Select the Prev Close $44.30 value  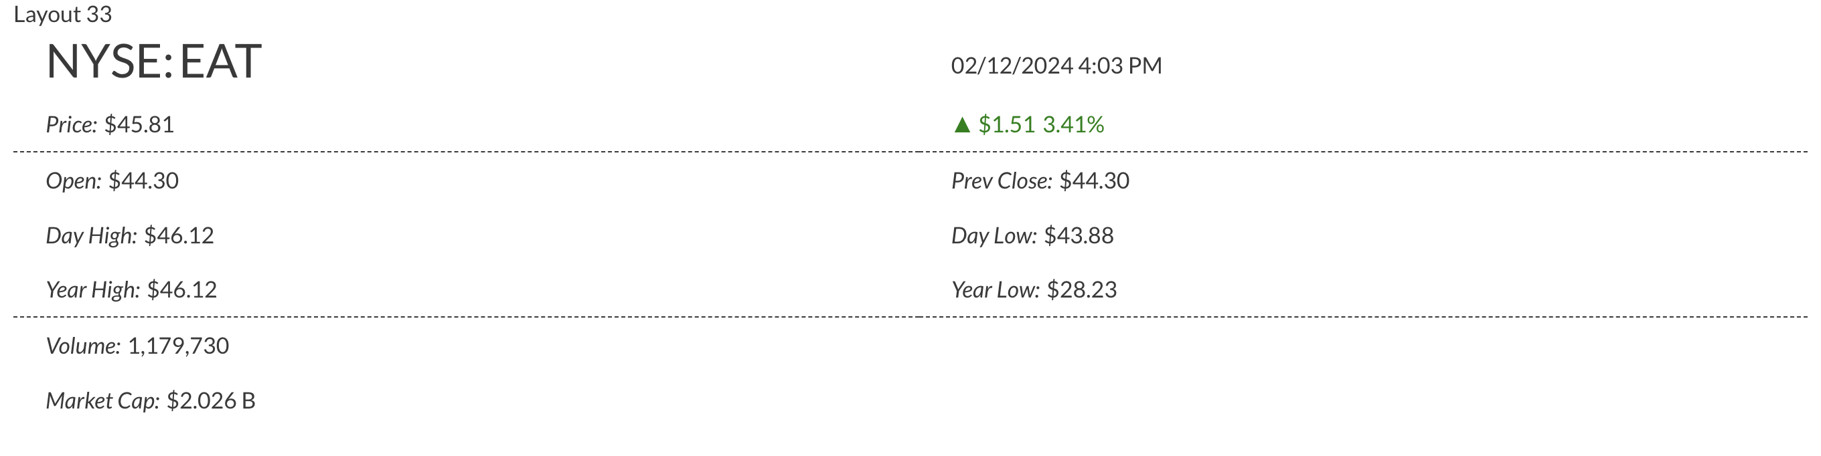[1095, 181]
